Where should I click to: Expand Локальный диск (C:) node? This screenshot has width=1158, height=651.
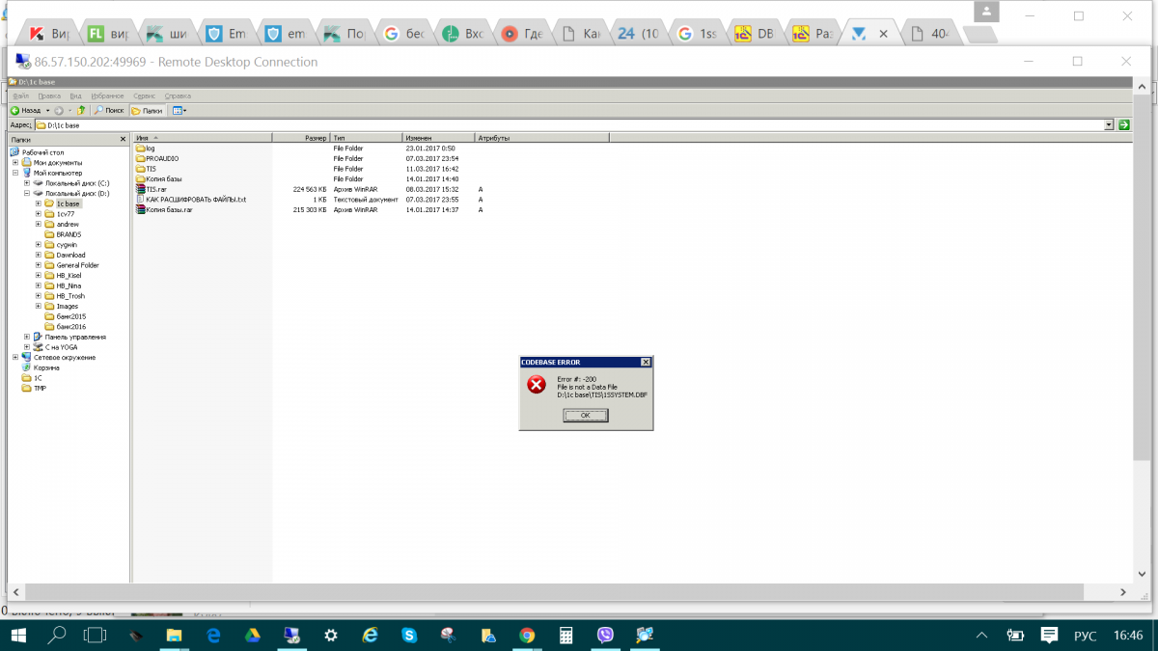coord(27,183)
